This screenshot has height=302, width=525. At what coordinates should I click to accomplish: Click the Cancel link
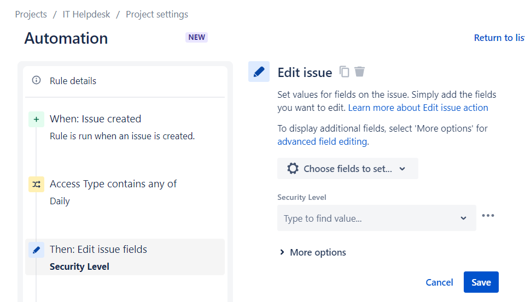click(x=439, y=282)
